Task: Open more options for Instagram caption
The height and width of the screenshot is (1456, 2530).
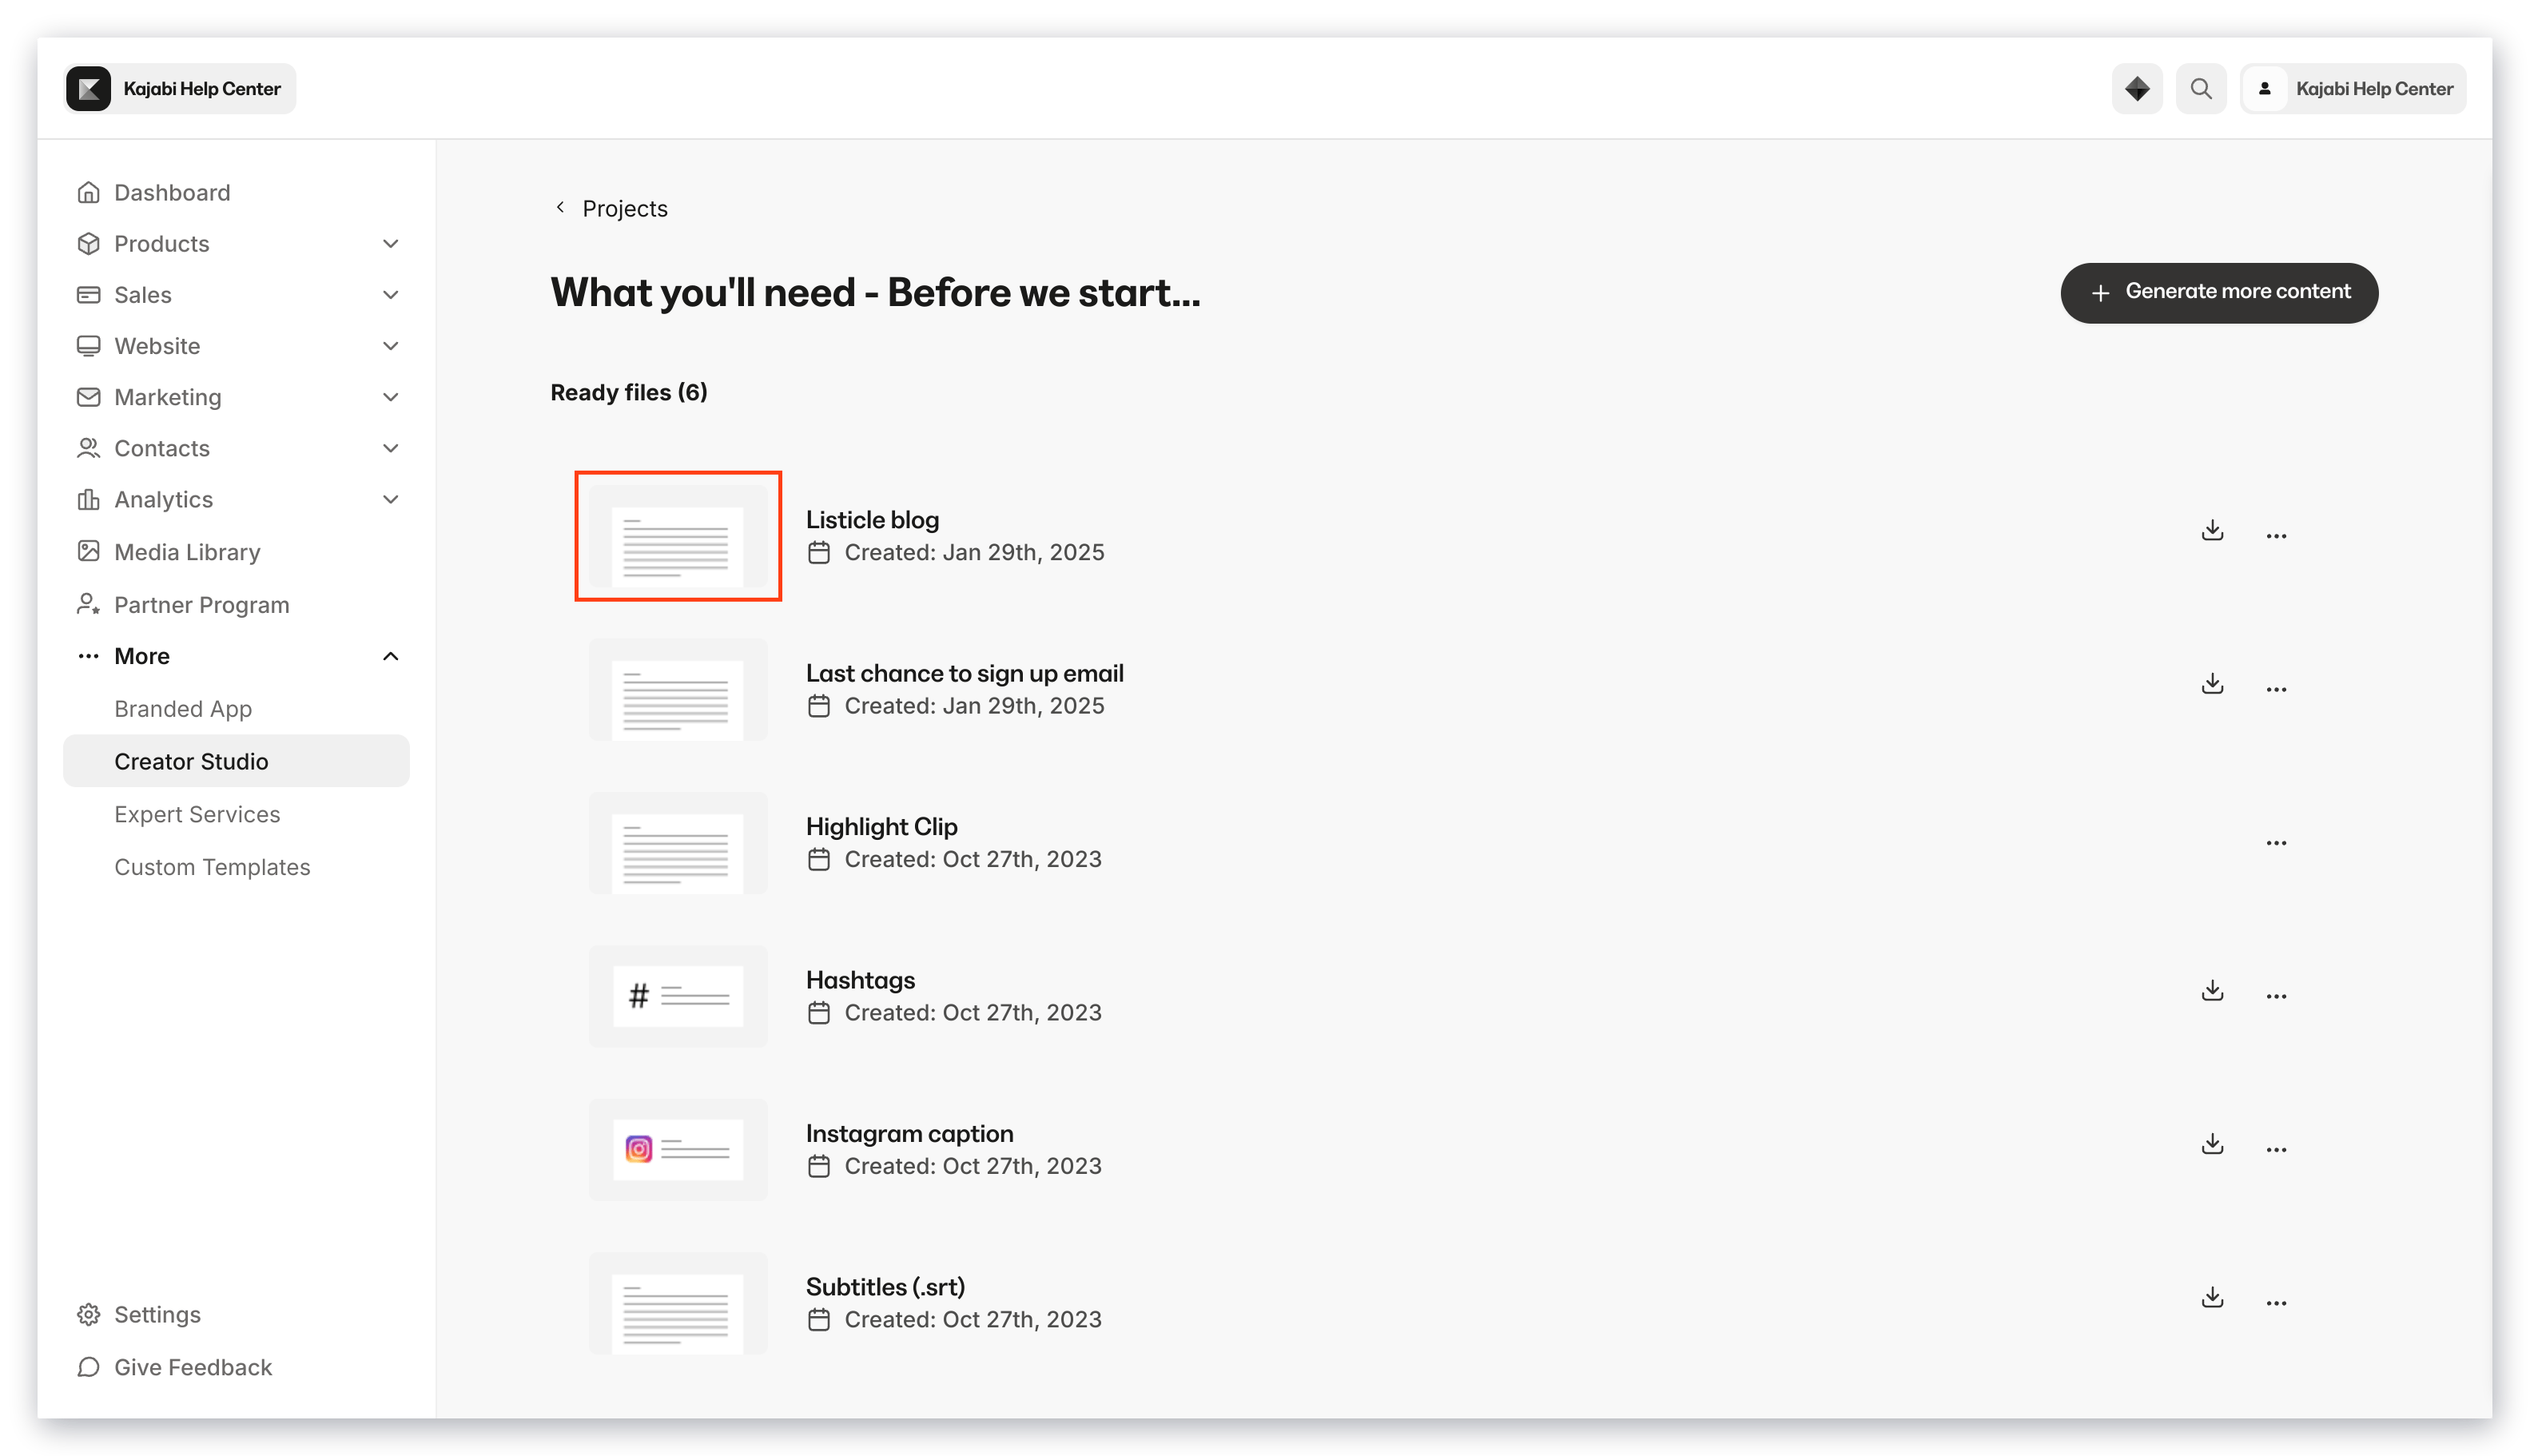Action: [x=2276, y=1150]
